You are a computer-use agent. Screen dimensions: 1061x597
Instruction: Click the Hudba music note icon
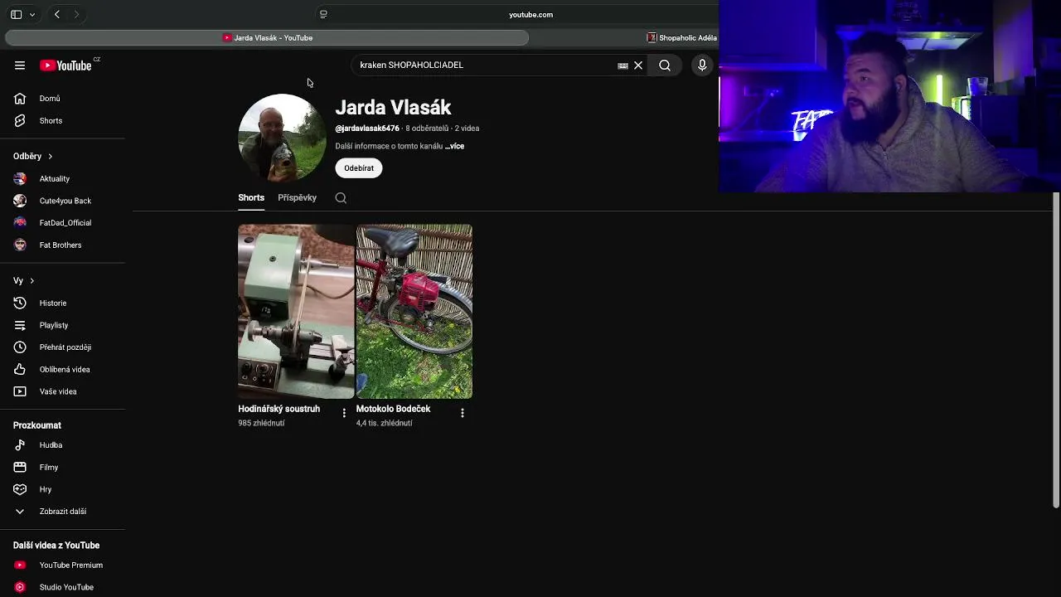[20, 445]
